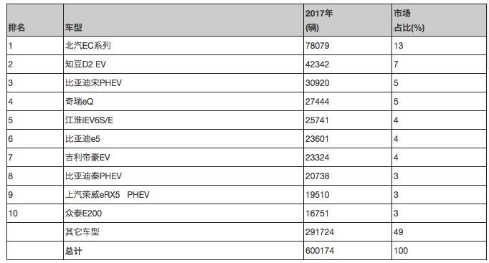Image resolution: width=489 pixels, height=263 pixels.
Task: Click the rank number 10 cell
Action: (x=35, y=214)
